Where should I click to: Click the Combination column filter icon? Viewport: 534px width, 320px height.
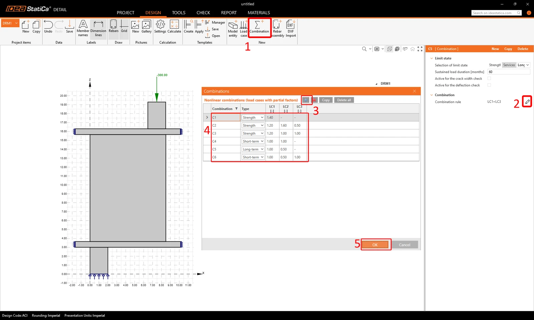pos(236,109)
